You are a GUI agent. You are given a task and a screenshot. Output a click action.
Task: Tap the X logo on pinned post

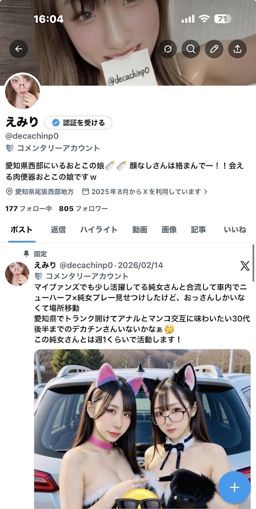click(x=245, y=266)
